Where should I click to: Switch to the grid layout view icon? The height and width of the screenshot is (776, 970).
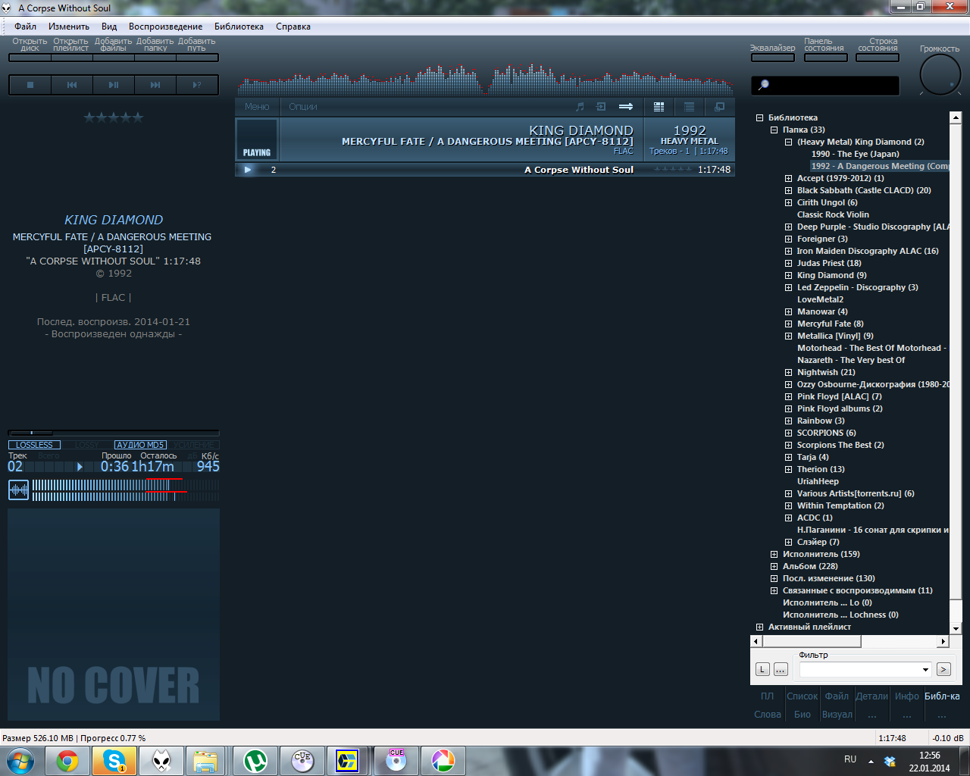(x=659, y=107)
